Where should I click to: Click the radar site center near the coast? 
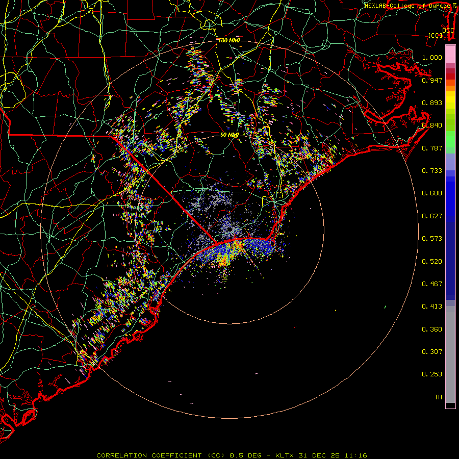pos(229,229)
